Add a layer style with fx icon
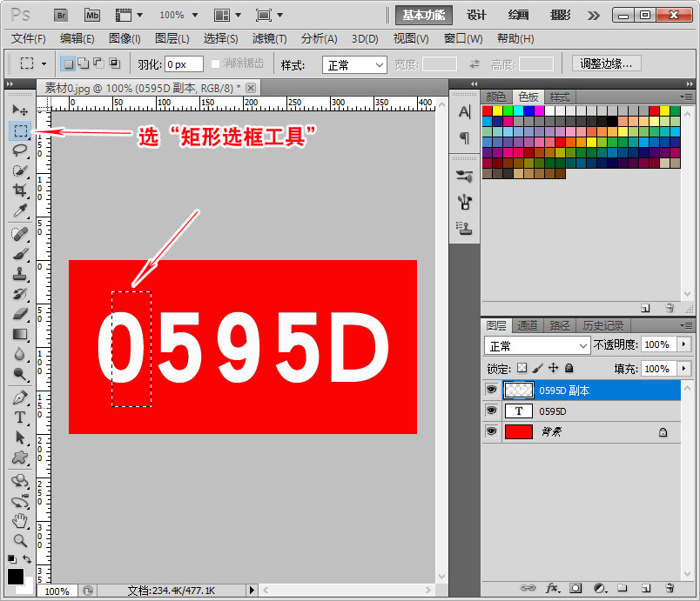The height and width of the screenshot is (601, 700). click(553, 588)
